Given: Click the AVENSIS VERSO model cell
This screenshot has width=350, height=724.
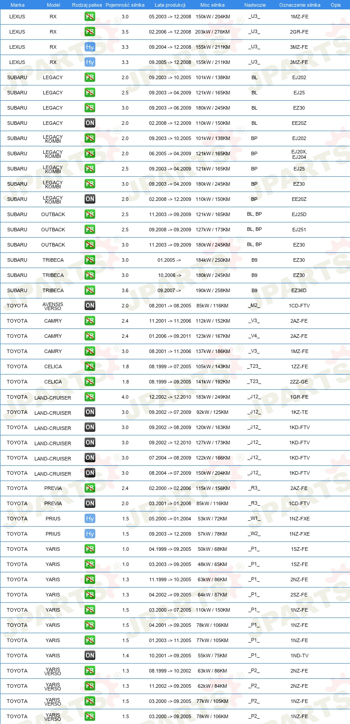Looking at the screenshot, I should [x=53, y=306].
